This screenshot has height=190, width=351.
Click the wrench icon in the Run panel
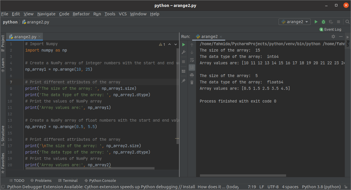(183, 52)
